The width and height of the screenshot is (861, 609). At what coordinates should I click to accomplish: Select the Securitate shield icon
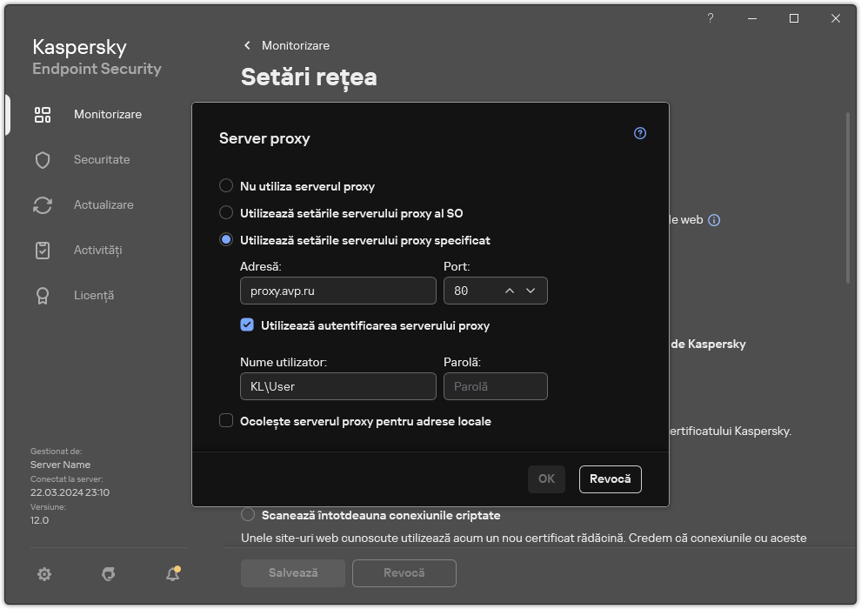[43, 159]
